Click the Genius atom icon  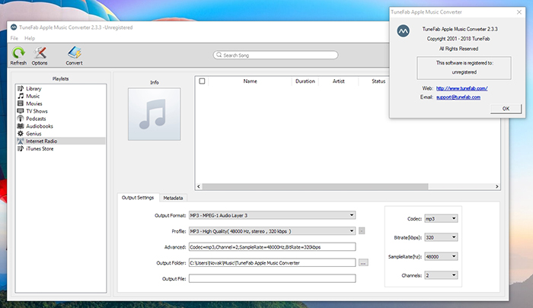21,133
